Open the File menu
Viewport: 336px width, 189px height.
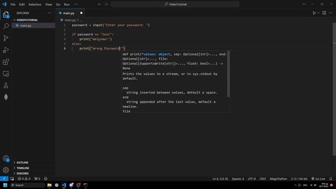tap(13, 4)
